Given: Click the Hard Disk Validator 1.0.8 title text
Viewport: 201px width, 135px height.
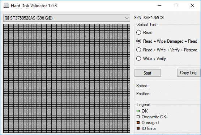Looking at the screenshot, I should point(34,6).
